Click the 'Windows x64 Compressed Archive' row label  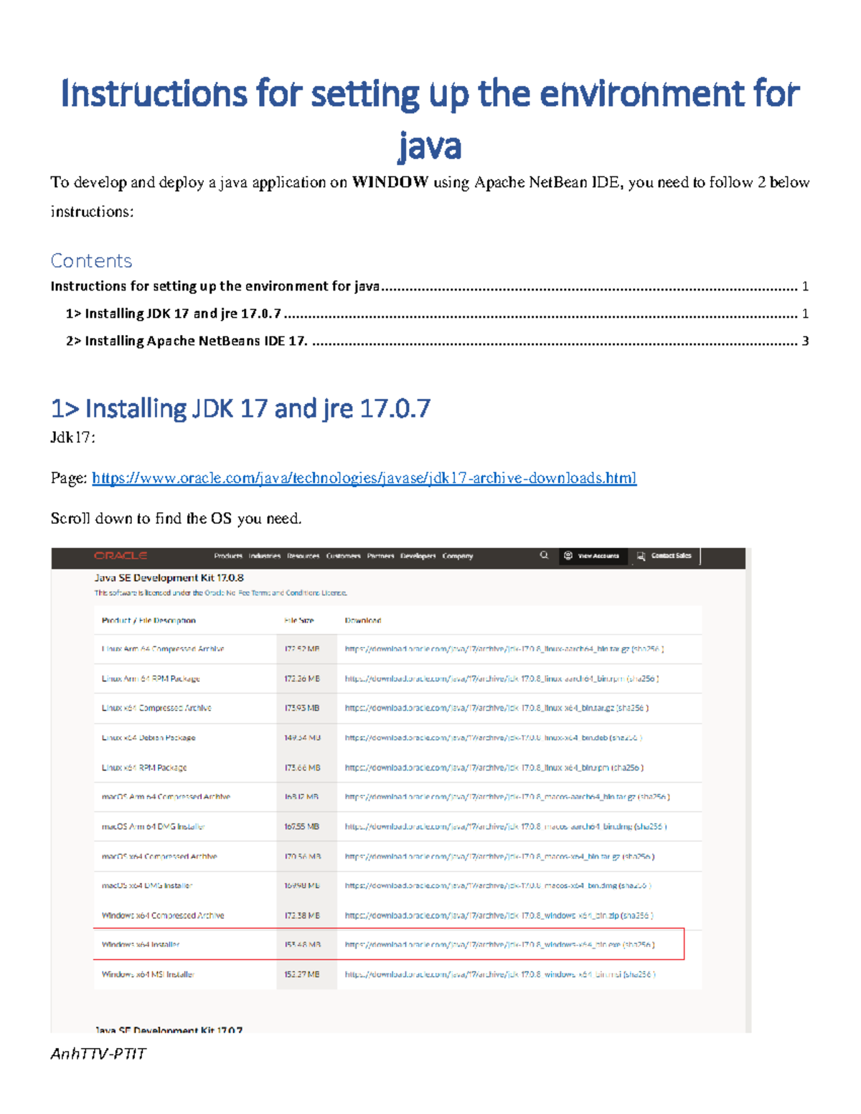(x=163, y=915)
